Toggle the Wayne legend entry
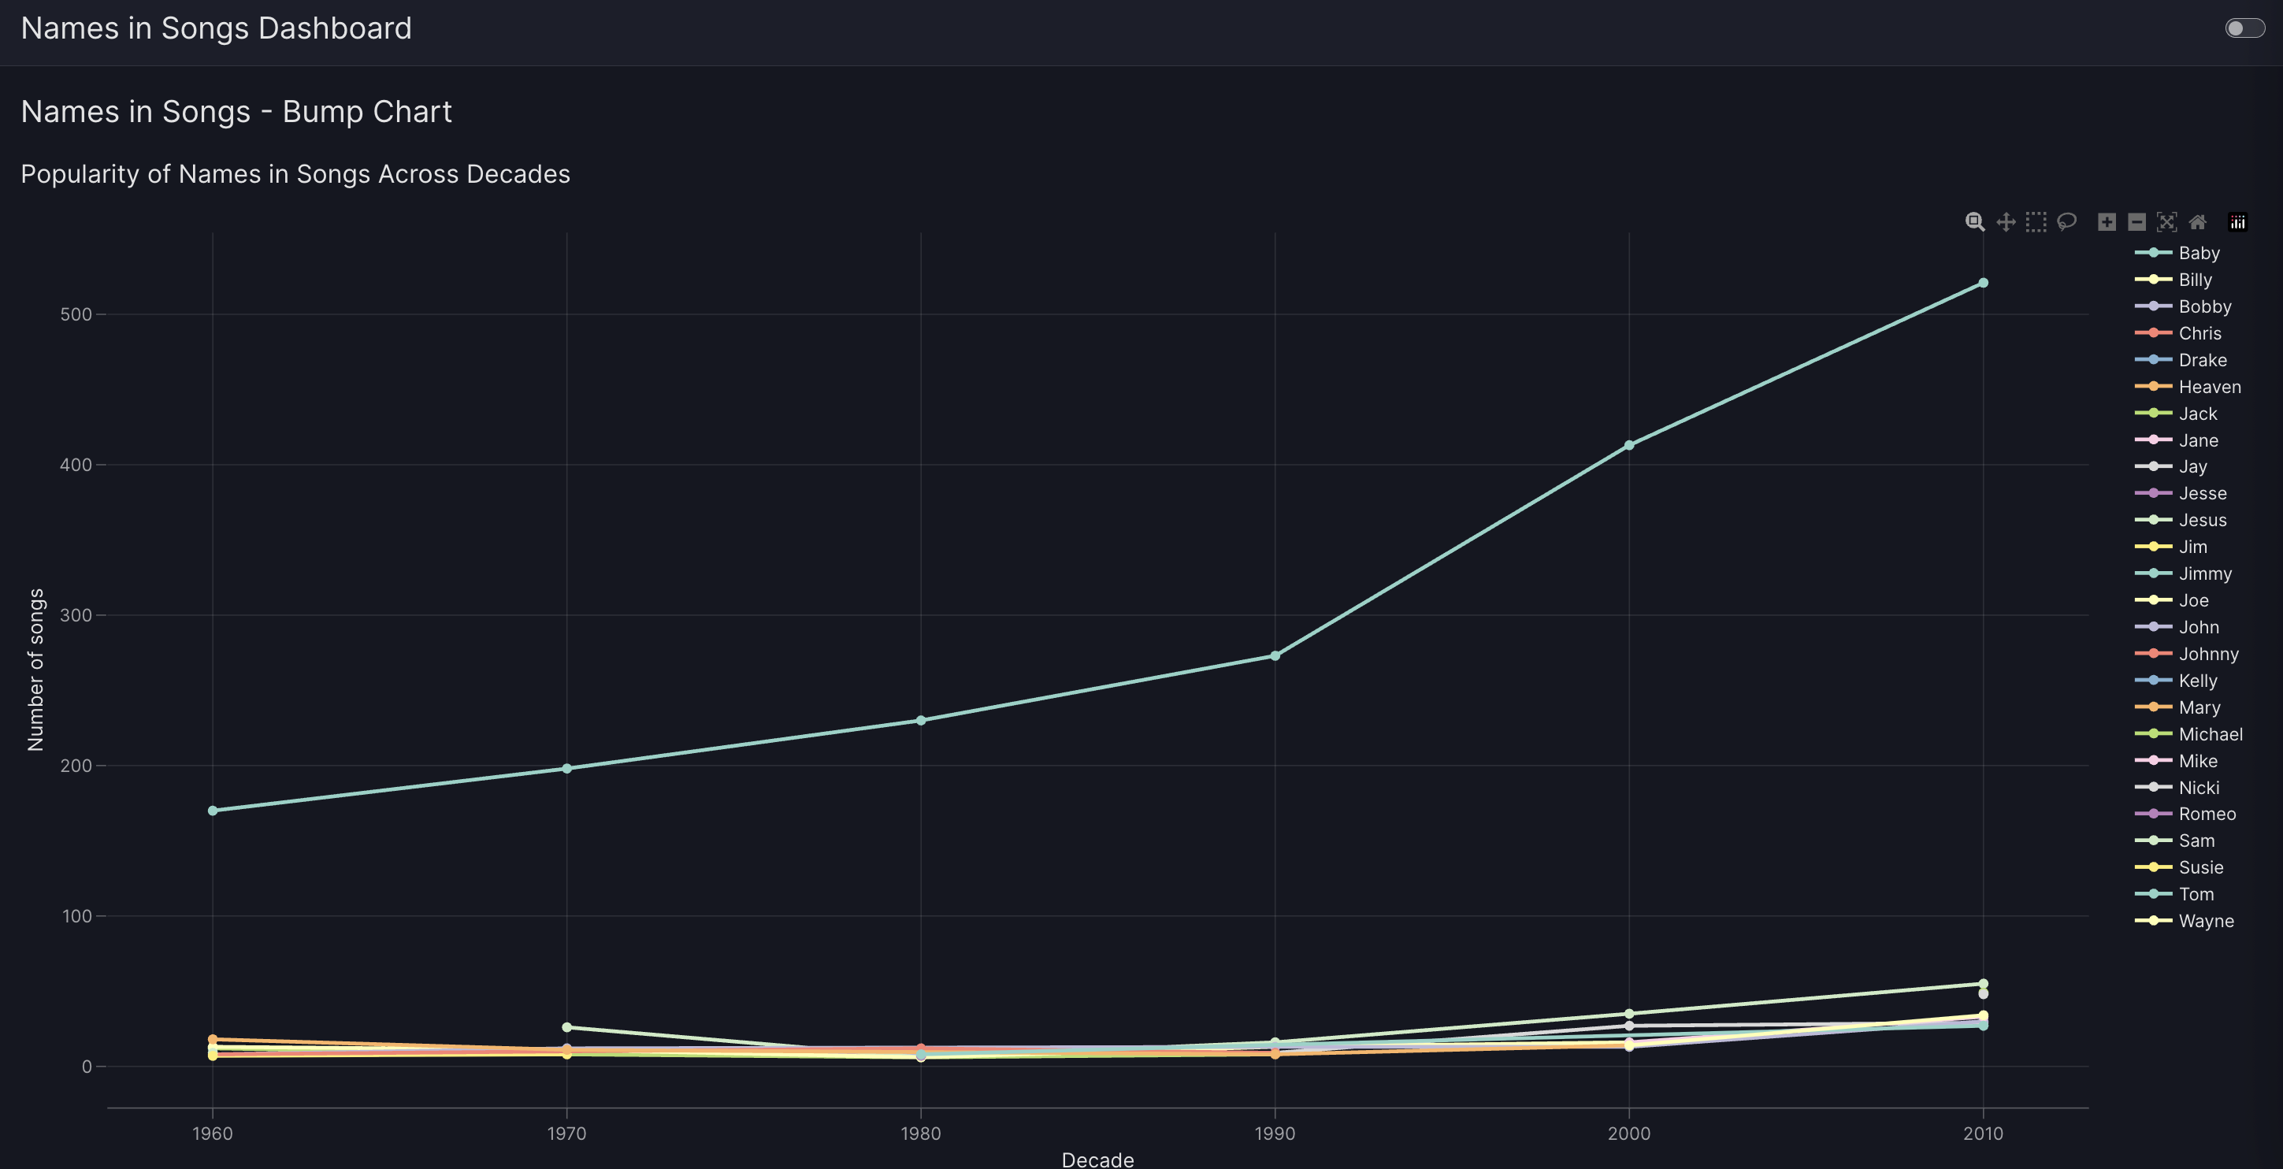Viewport: 2283px width, 1169px height. coord(2205,921)
